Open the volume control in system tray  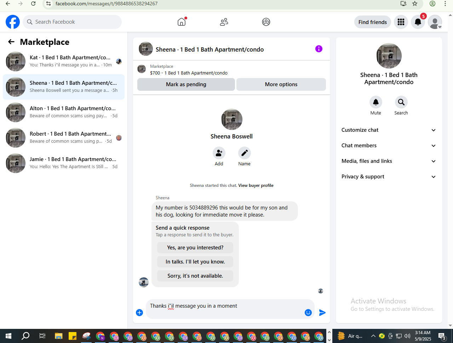coord(407,336)
